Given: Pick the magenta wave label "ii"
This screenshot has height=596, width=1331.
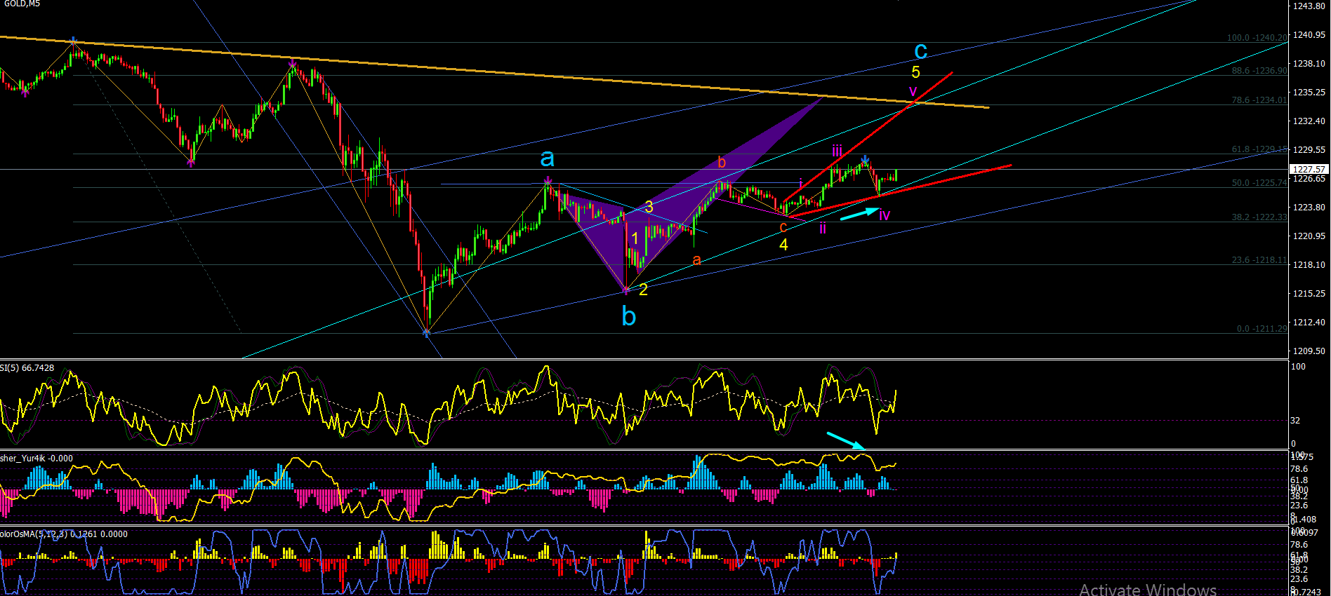Looking at the screenshot, I should (823, 228).
